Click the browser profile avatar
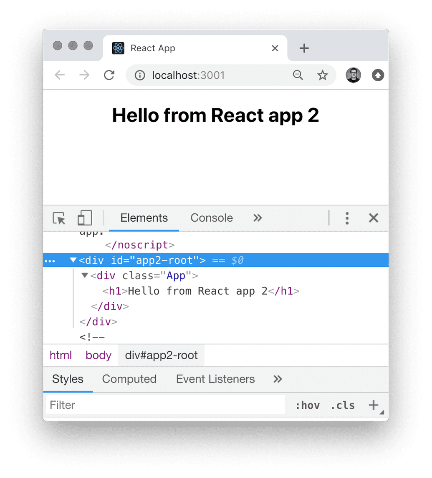Screen dimensions: 432x478 tap(353, 75)
